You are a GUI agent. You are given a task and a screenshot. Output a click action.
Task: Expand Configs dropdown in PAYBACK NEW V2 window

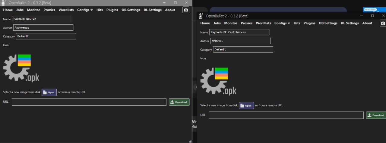85,10
